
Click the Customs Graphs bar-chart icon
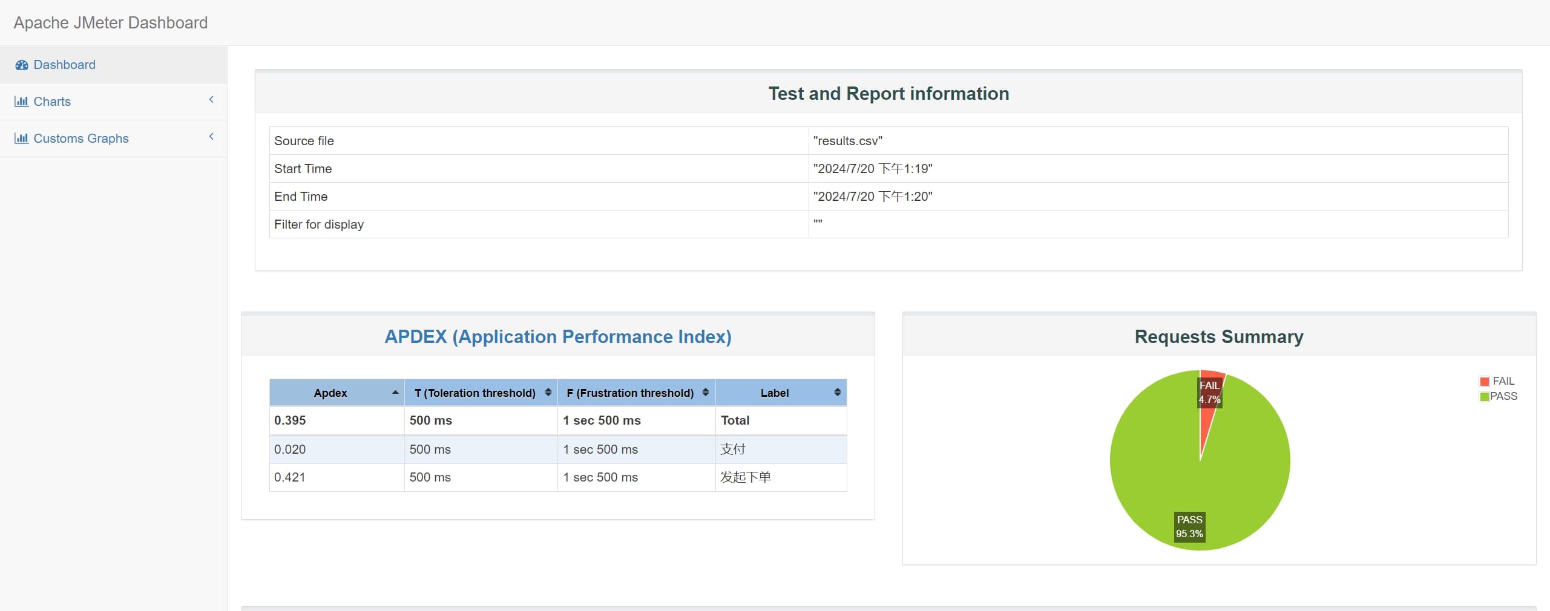(x=22, y=139)
